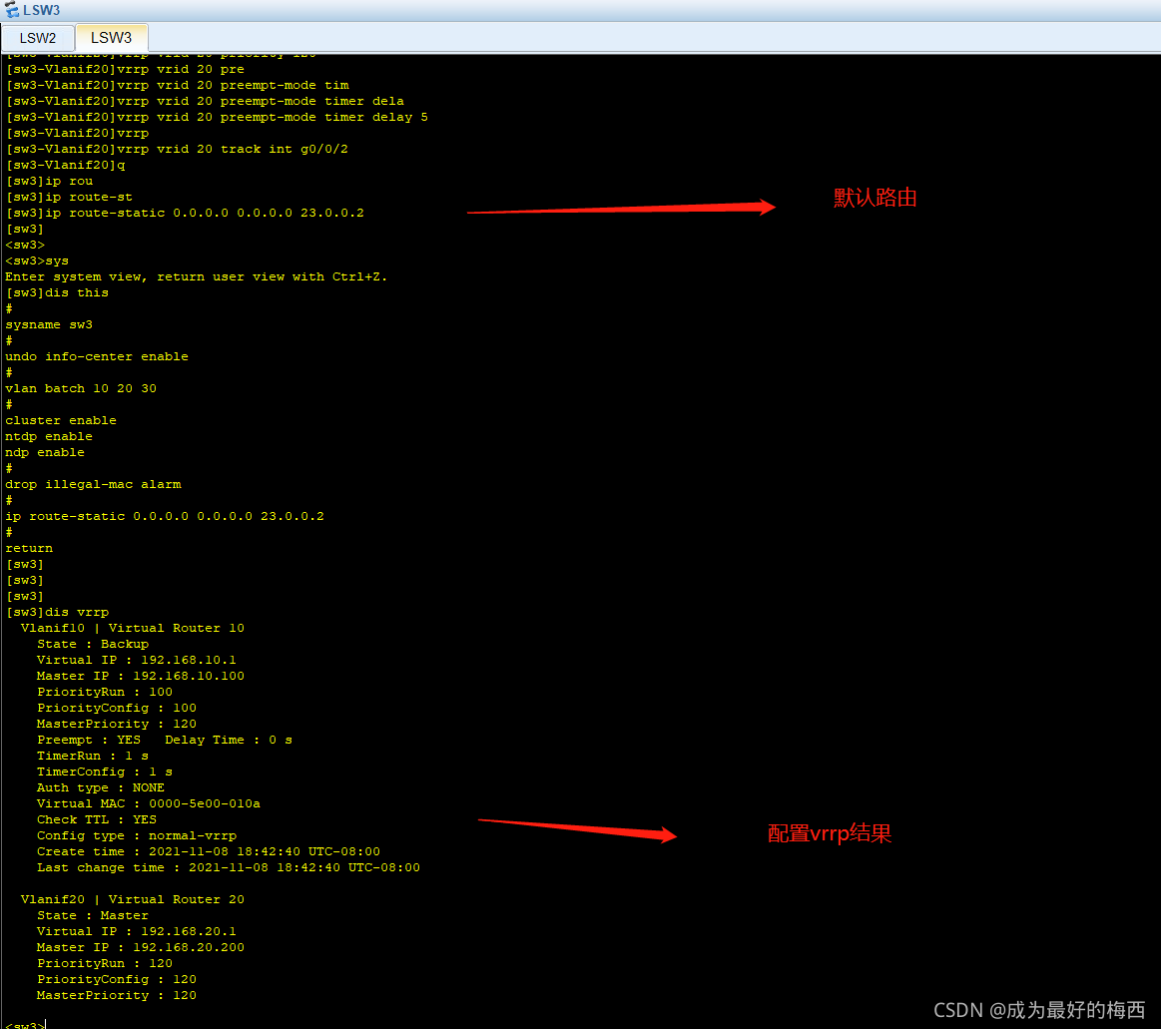
Task: Click 'PriorityConfig : 100' line
Action: (116, 708)
